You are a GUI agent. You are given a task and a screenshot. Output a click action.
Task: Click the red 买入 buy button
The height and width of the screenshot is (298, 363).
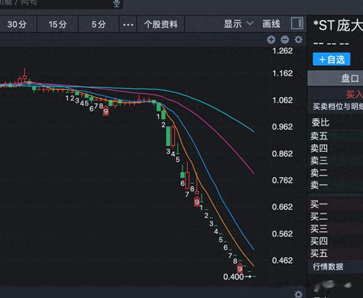(354, 94)
